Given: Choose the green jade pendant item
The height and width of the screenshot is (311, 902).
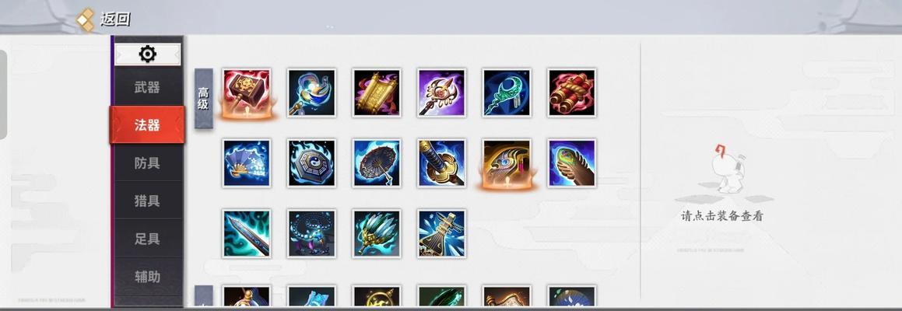Looking at the screenshot, I should pos(507,93).
